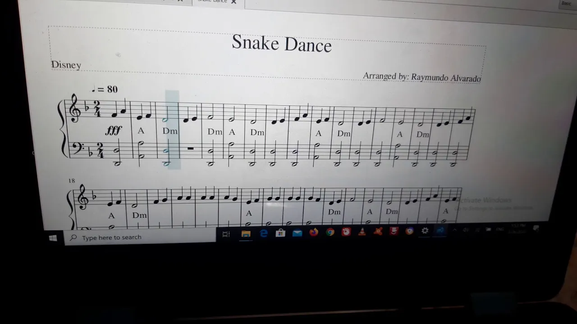577x324 pixels.
Task: Select the fff dynamic marking
Action: [114, 130]
